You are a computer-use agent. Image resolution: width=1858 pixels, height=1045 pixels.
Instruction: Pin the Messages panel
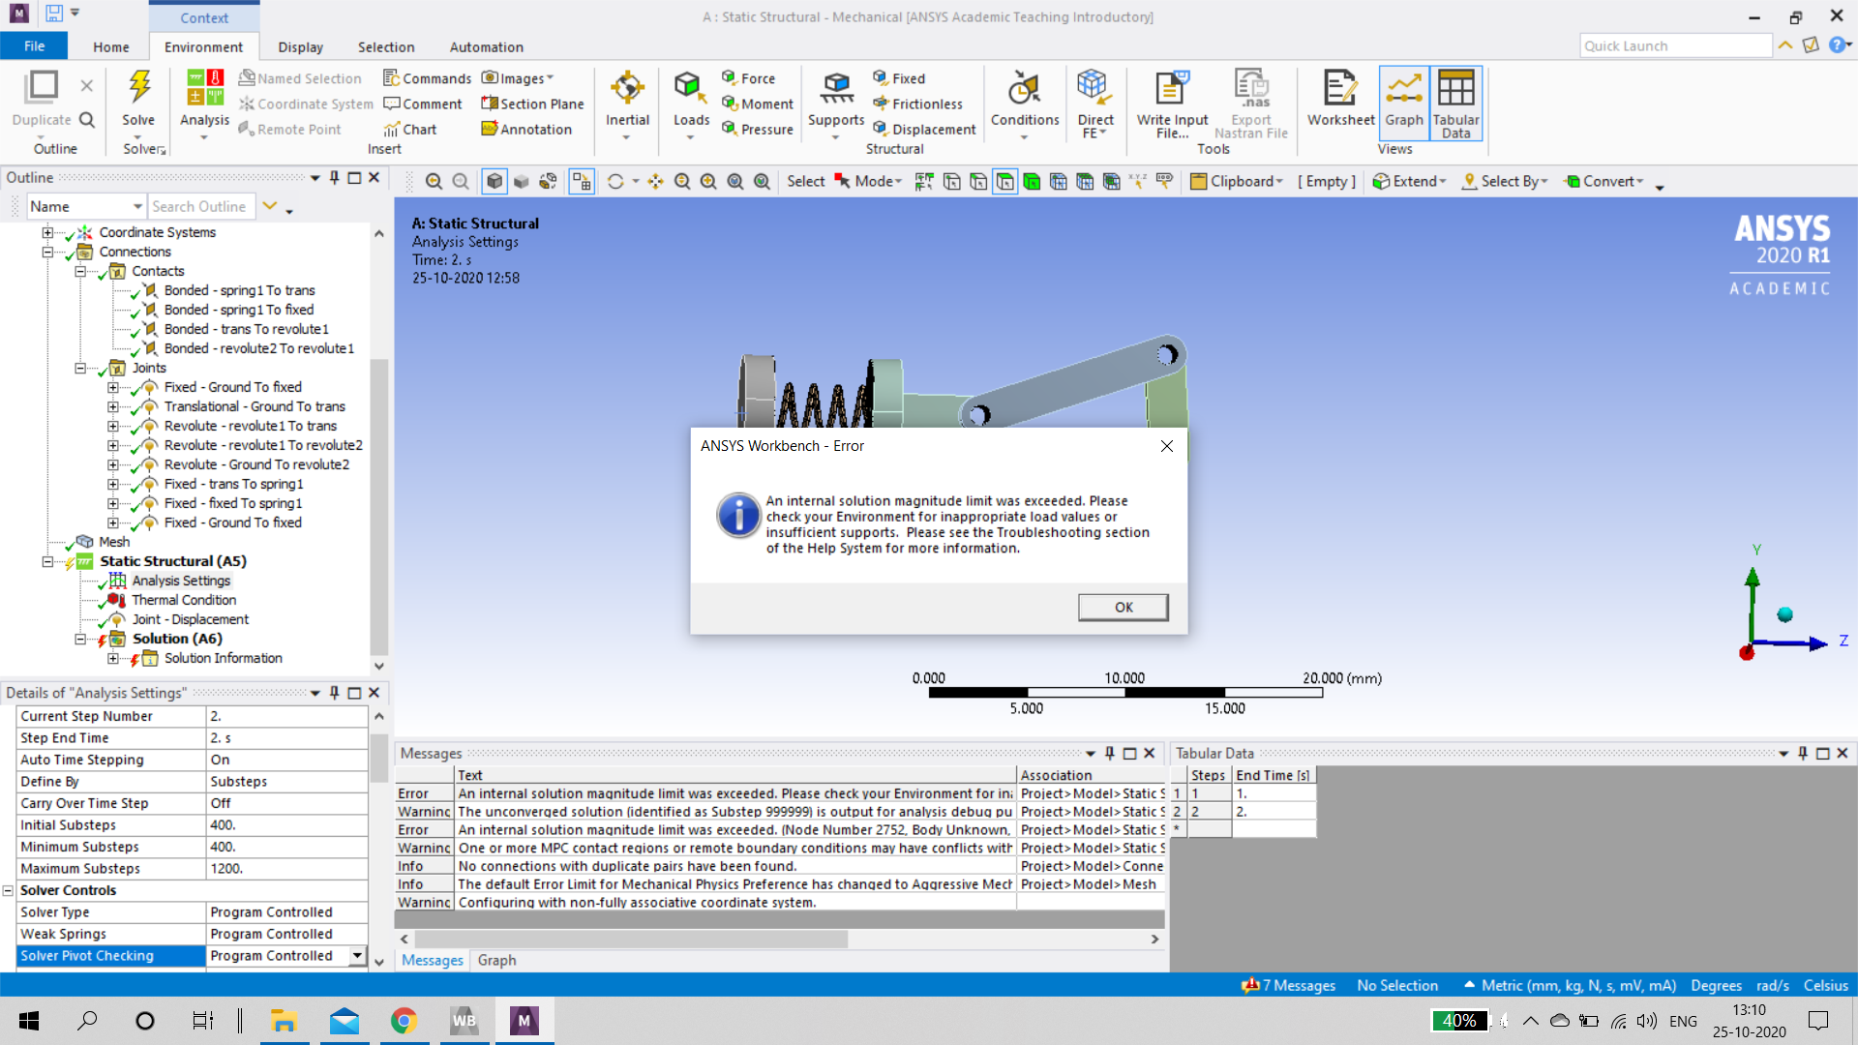(x=1110, y=754)
